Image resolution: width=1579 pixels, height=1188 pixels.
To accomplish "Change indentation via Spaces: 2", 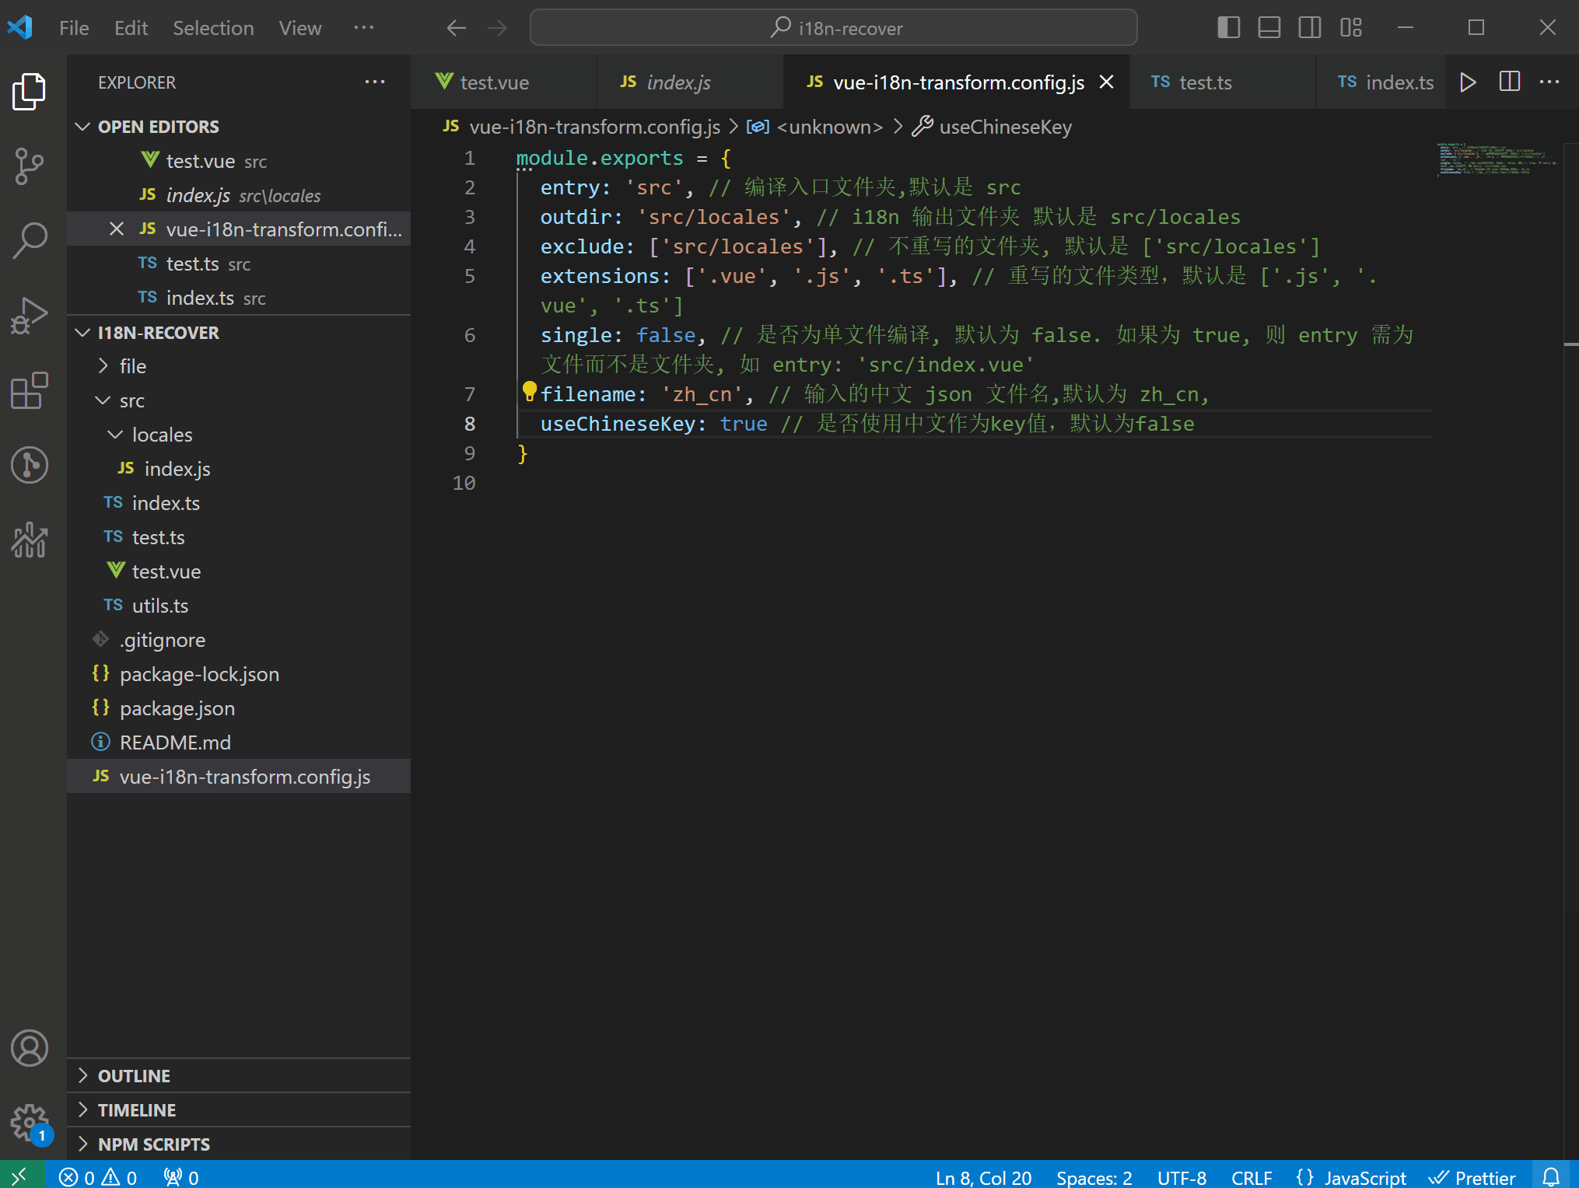I will coord(1094,1178).
